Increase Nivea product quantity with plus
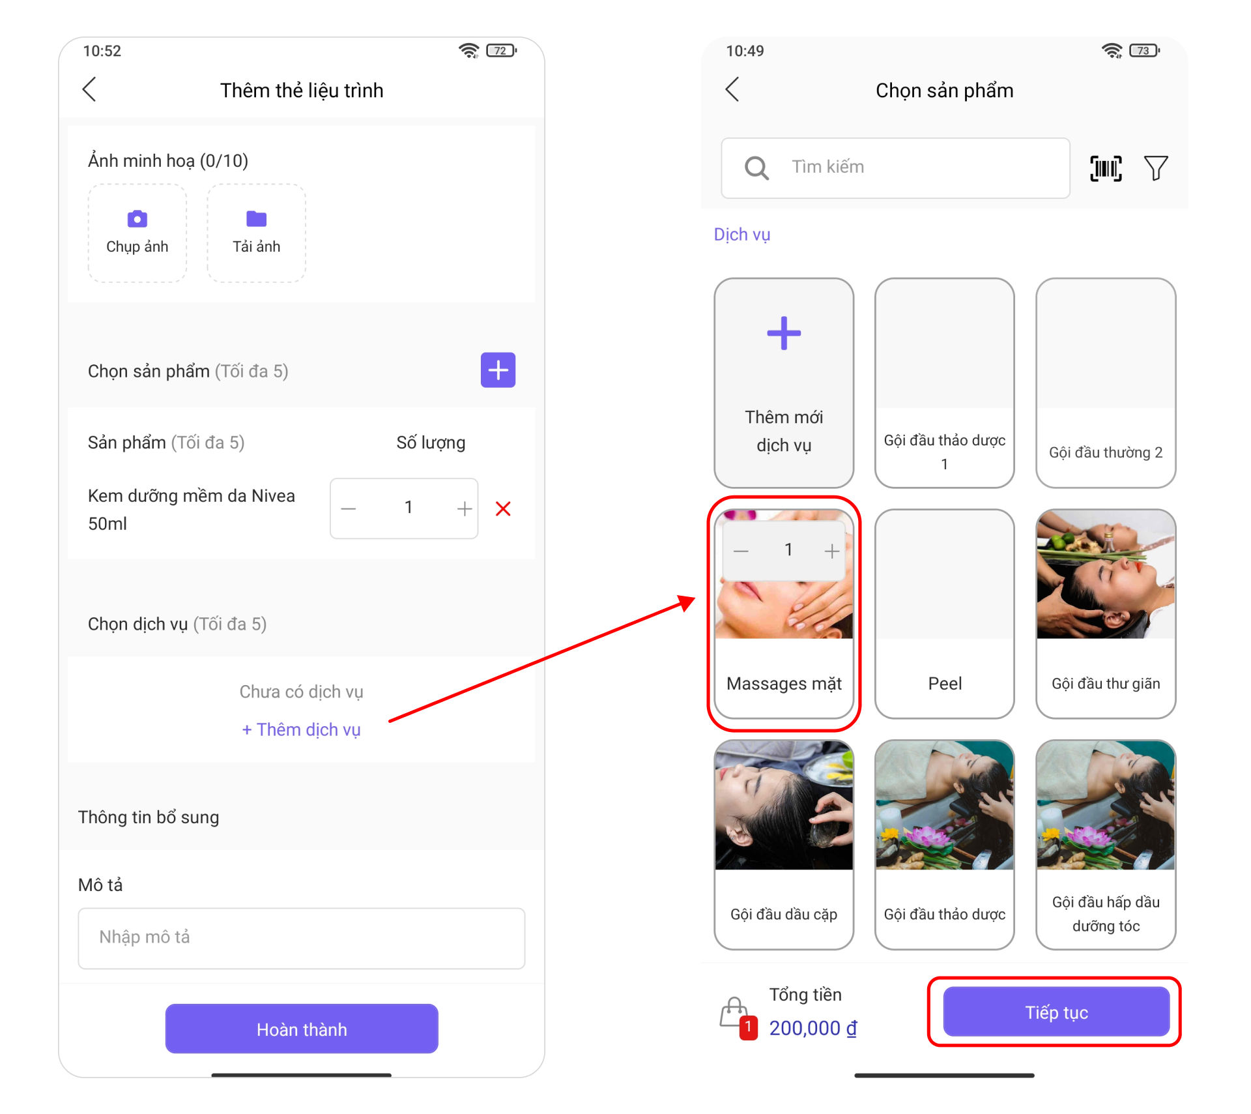The height and width of the screenshot is (1114, 1251). (x=464, y=508)
